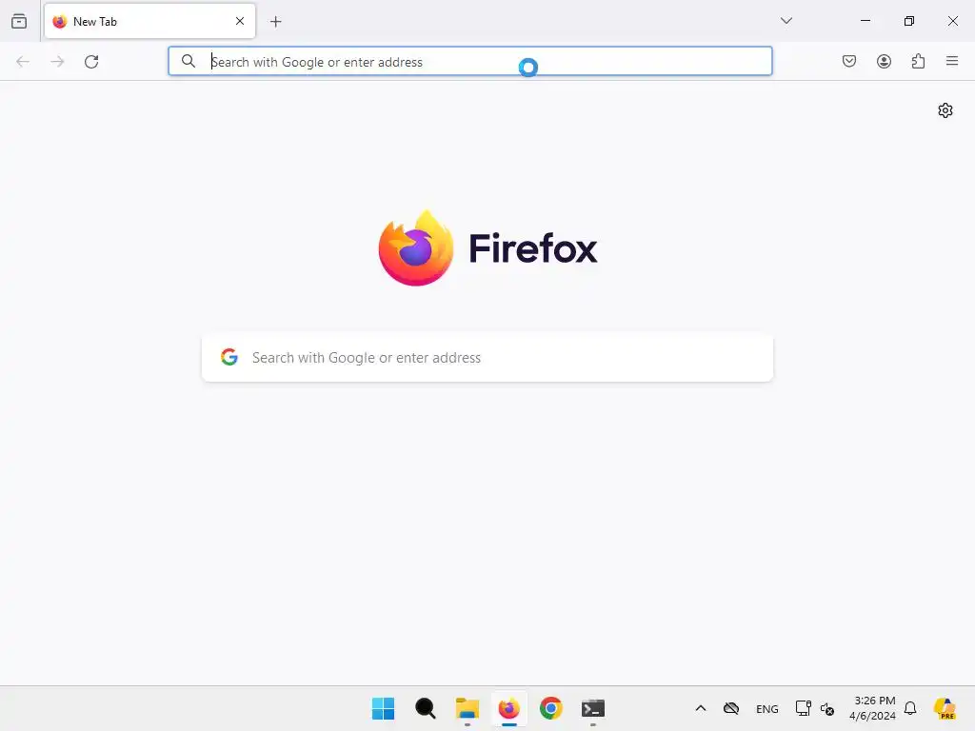Open Terminal from the taskbar
Viewport: 975px width, 731px height.
pyautogui.click(x=593, y=708)
